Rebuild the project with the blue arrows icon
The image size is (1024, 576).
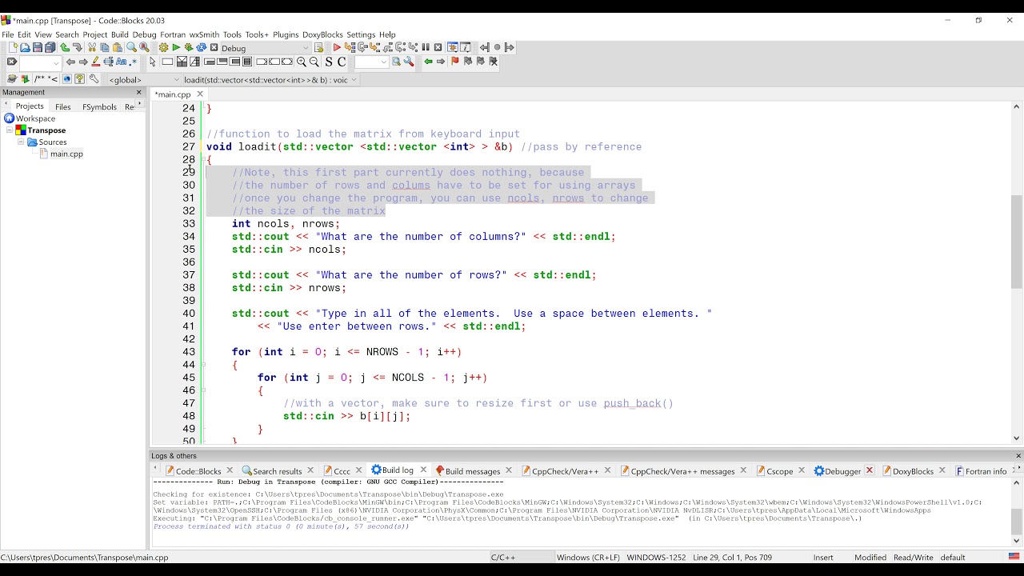pyautogui.click(x=202, y=48)
